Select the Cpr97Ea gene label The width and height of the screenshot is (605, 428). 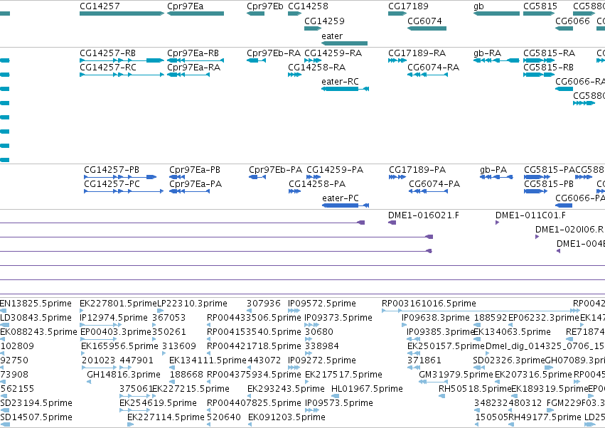coord(186,6)
